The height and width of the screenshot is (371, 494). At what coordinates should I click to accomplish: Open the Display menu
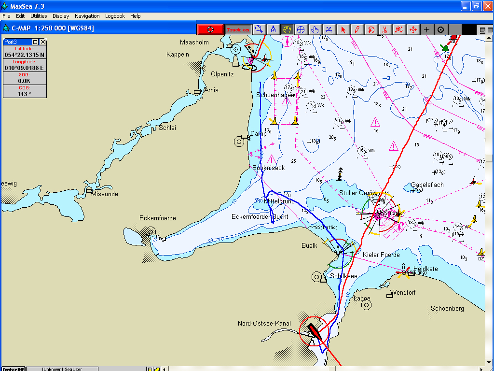pyautogui.click(x=61, y=16)
